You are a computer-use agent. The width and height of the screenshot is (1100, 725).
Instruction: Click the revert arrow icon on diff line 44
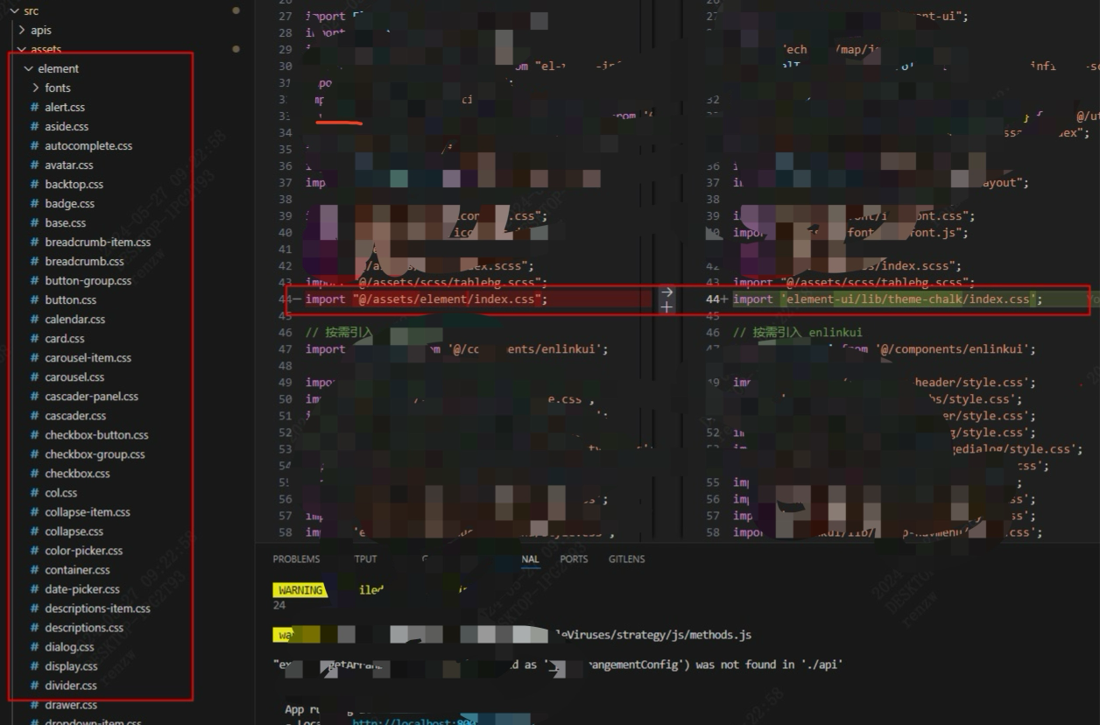pos(667,292)
